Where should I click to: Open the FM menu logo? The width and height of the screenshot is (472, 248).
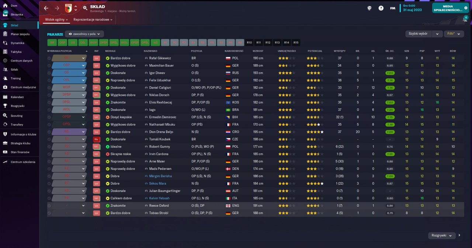click(x=393, y=8)
